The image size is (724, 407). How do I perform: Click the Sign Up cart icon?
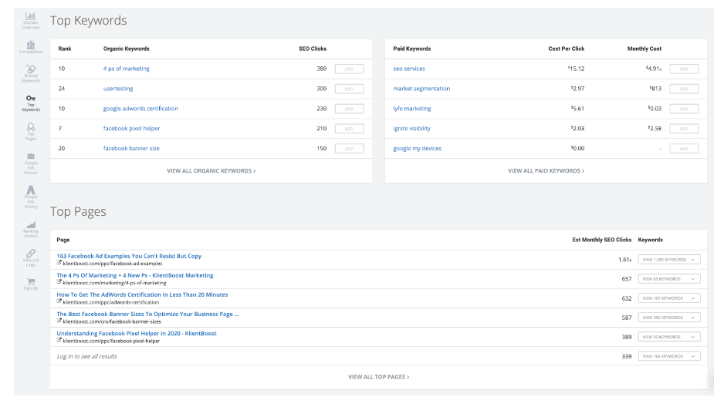coord(30,283)
